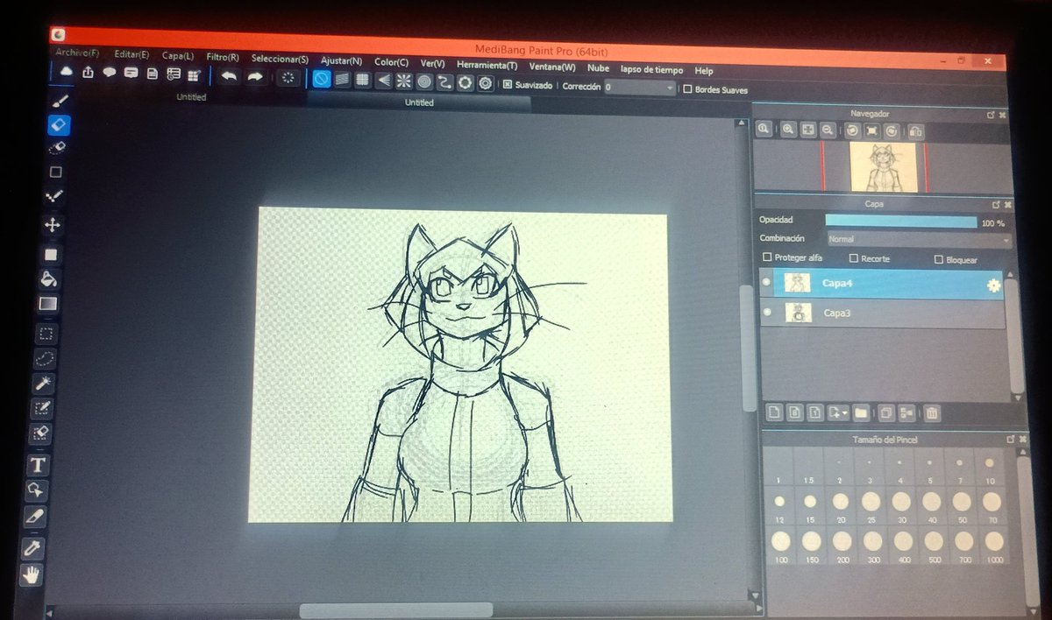Click the Undo arrow
This screenshot has width=1052, height=620.
tap(230, 76)
